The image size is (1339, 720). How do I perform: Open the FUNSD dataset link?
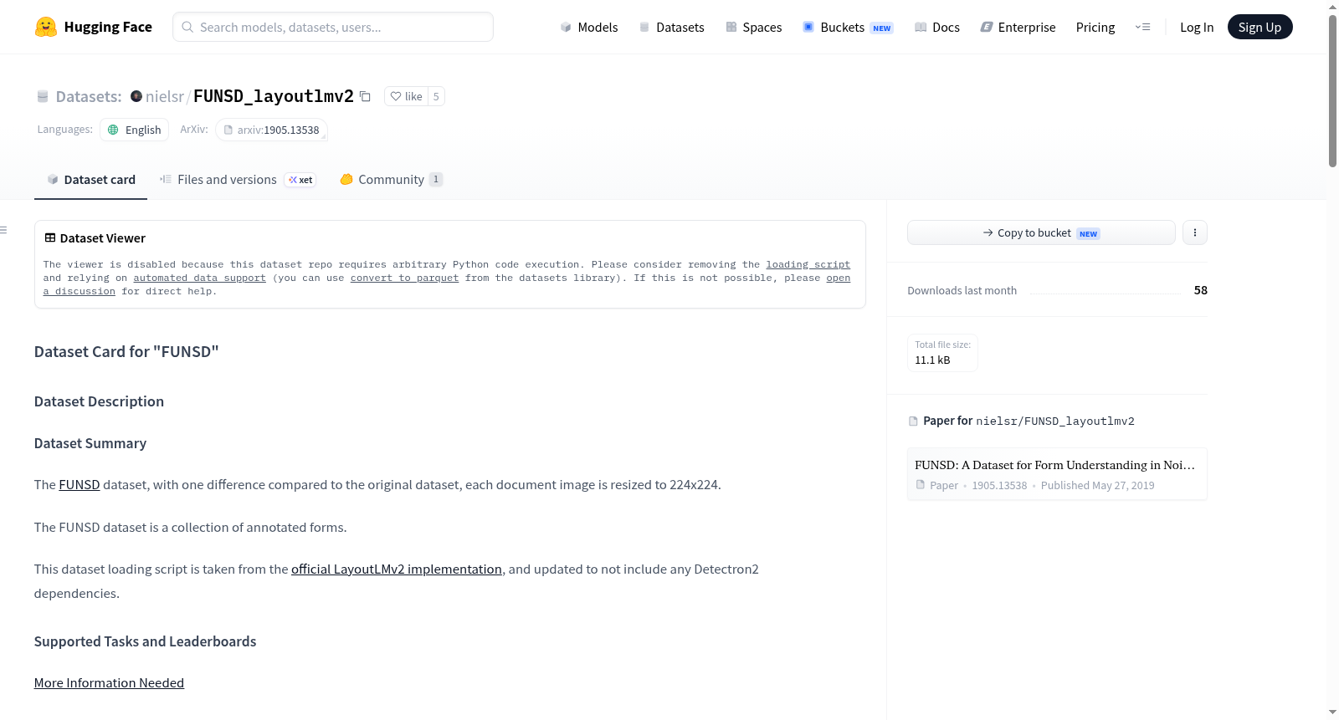tap(80, 484)
